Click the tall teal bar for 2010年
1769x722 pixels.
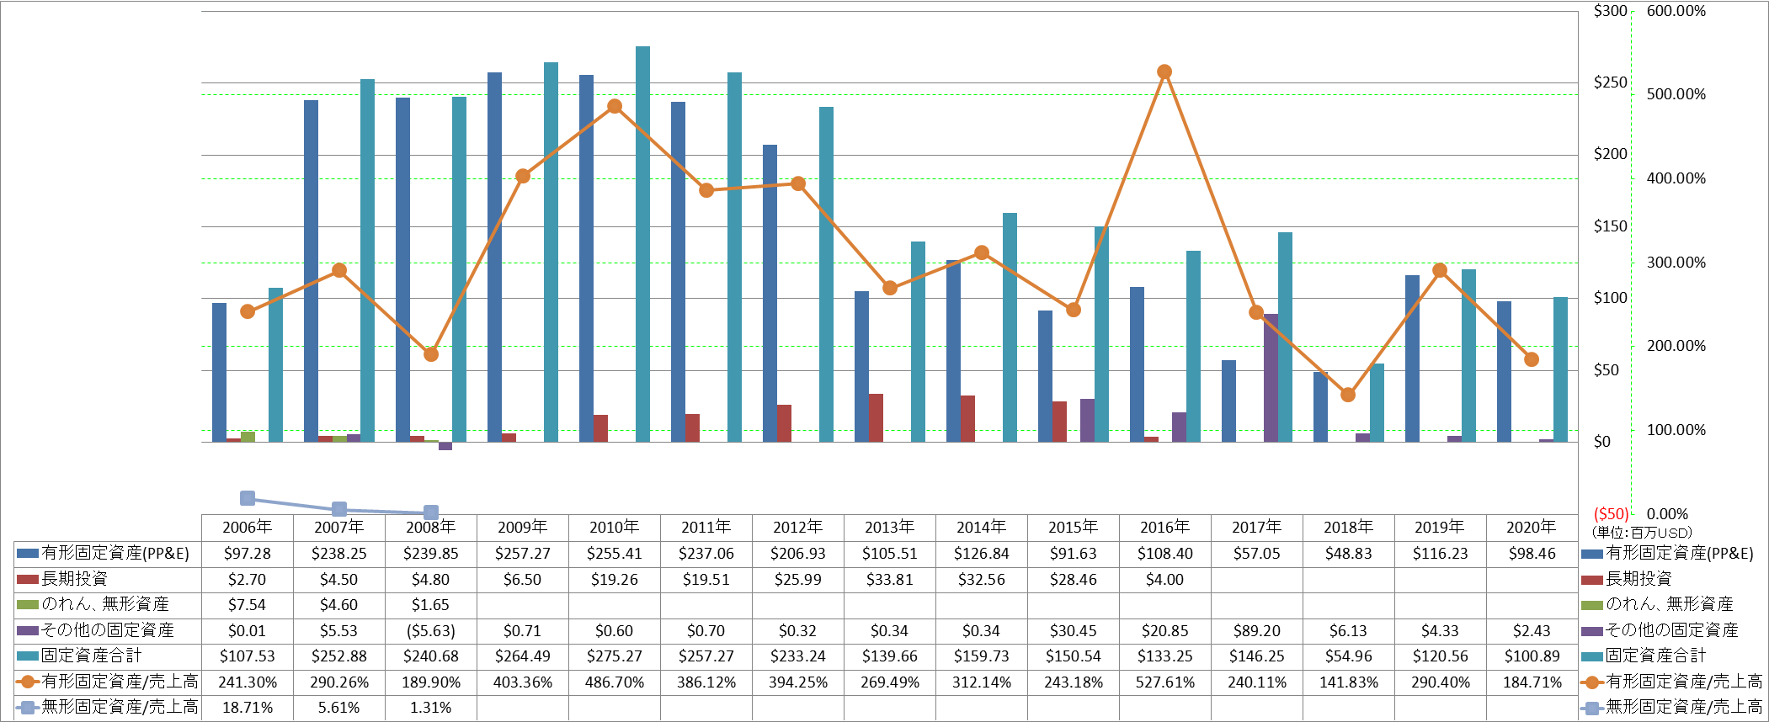click(642, 244)
